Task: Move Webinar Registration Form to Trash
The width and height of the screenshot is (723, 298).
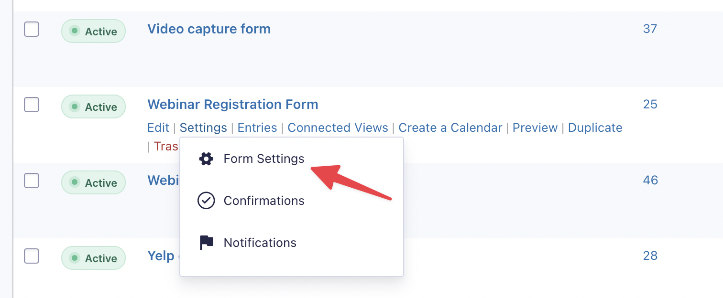Action: pyautogui.click(x=165, y=146)
